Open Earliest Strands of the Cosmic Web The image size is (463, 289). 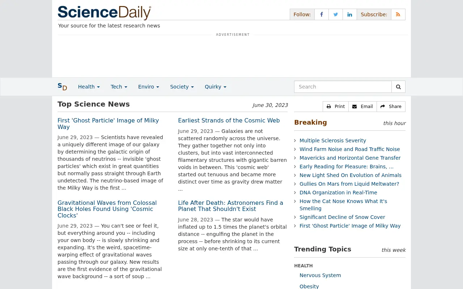(229, 121)
